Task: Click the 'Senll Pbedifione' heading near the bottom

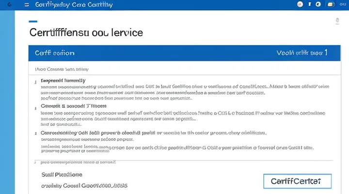Action: pyautogui.click(x=62, y=174)
